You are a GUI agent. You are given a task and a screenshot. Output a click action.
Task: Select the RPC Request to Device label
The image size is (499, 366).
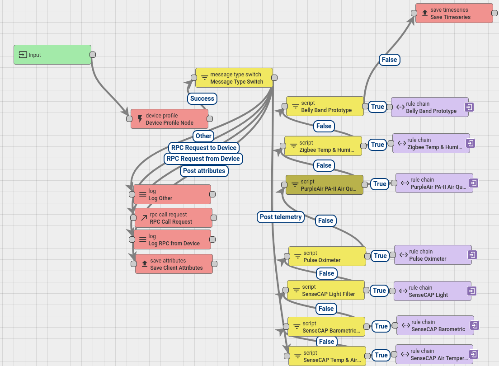coord(204,148)
